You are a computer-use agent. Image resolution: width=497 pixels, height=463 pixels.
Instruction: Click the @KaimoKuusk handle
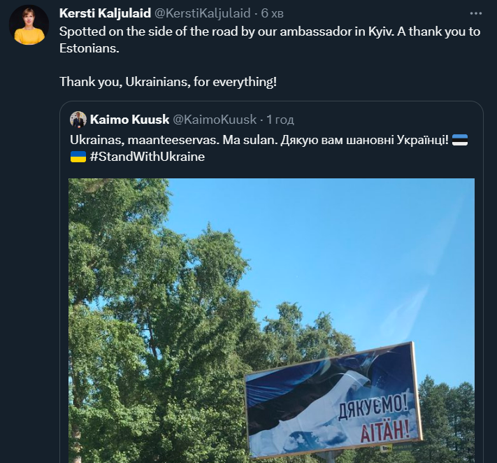215,120
